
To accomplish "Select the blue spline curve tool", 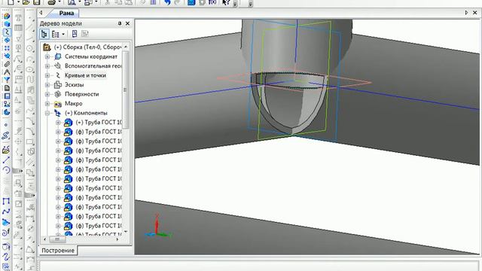I will pyautogui.click(x=6, y=212).
